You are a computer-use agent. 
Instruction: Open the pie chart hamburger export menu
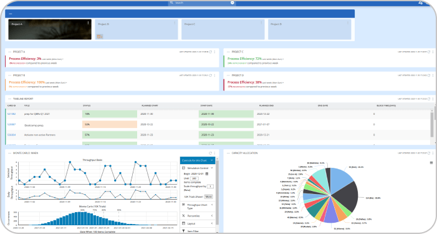click(x=431, y=163)
